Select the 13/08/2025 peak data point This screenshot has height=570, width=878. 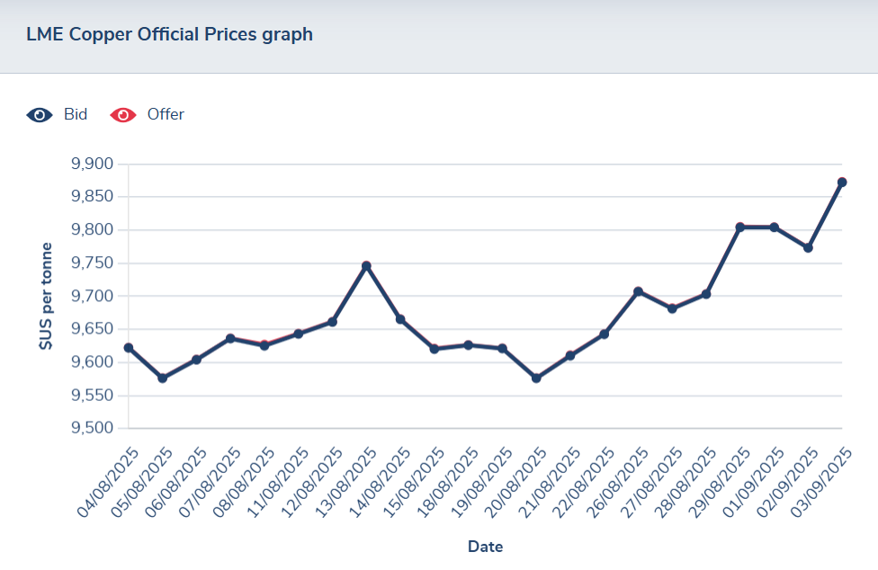(366, 266)
